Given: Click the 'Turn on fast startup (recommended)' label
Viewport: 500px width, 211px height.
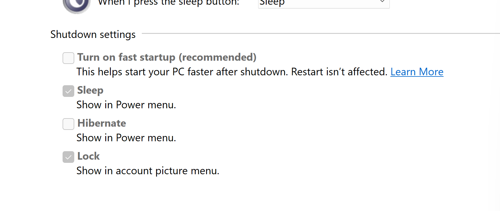Looking at the screenshot, I should tap(167, 57).
